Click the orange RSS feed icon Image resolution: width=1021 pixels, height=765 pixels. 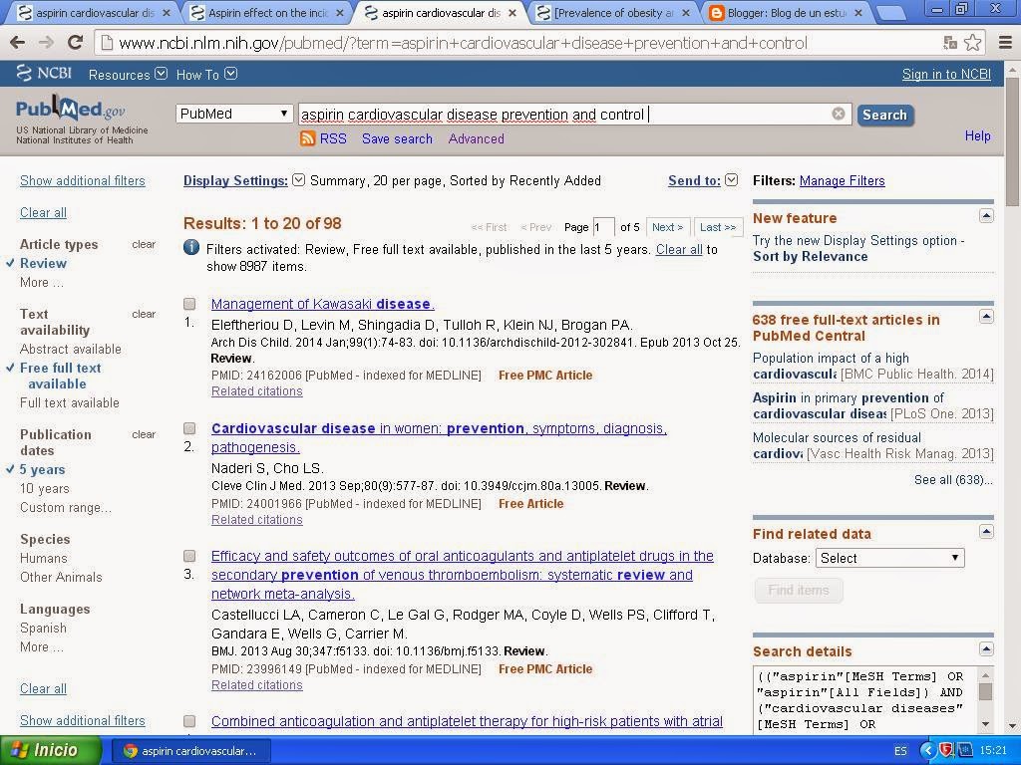click(307, 137)
